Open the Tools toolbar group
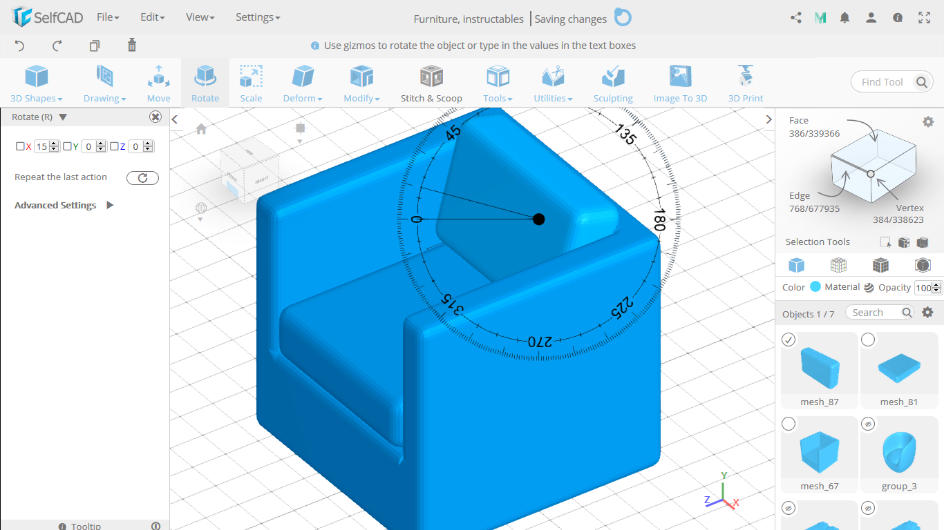The image size is (944, 530). [498, 83]
